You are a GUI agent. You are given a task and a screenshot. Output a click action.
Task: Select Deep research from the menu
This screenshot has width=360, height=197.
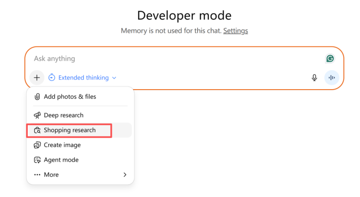(63, 115)
